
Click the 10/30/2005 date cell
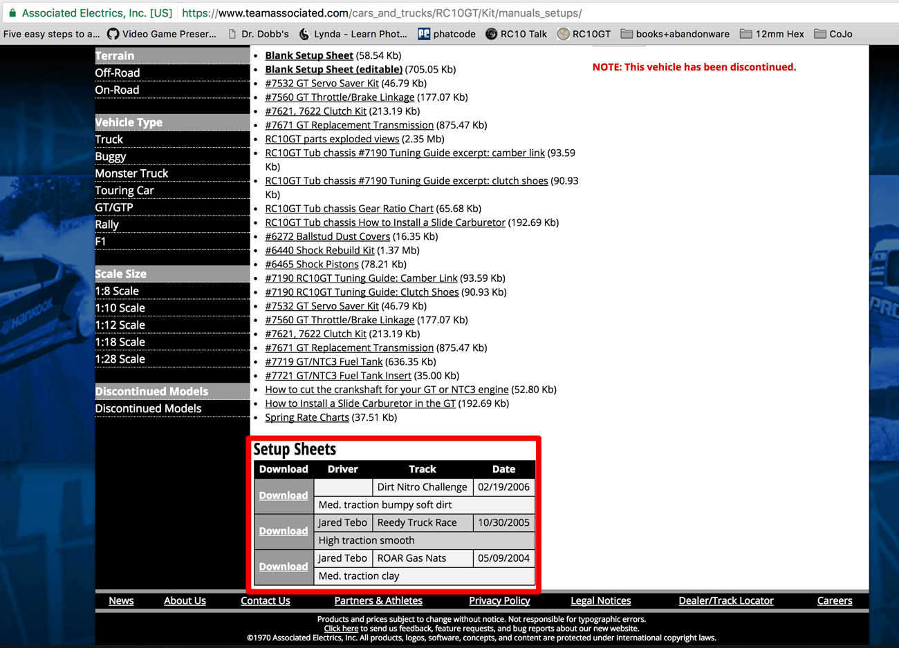(x=503, y=523)
